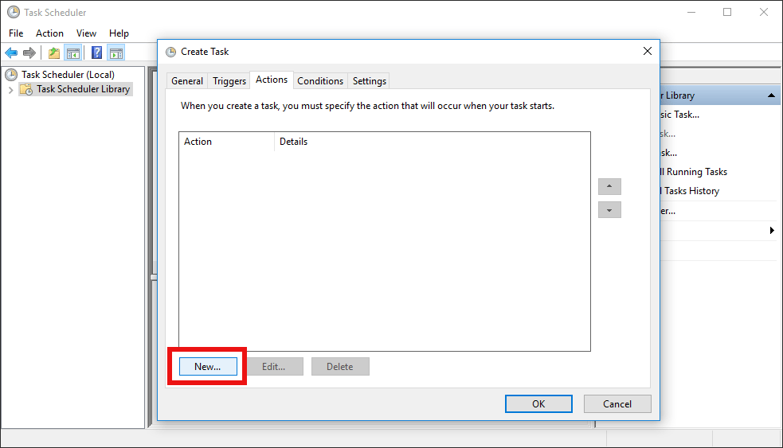The height and width of the screenshot is (448, 783).
Task: Open the File menu
Action: point(16,33)
